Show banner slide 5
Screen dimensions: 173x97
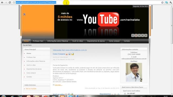click(146, 35)
